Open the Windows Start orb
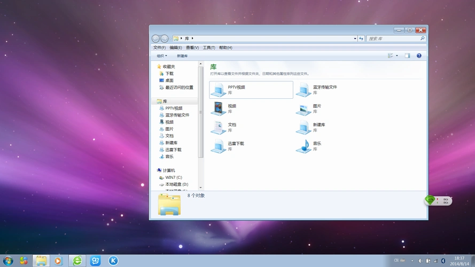Screen dimensions: 475x267 coord(7,261)
